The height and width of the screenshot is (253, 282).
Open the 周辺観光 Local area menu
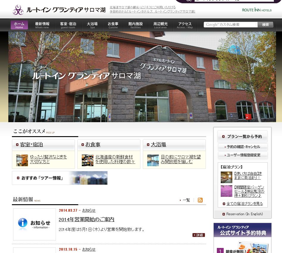(160, 25)
